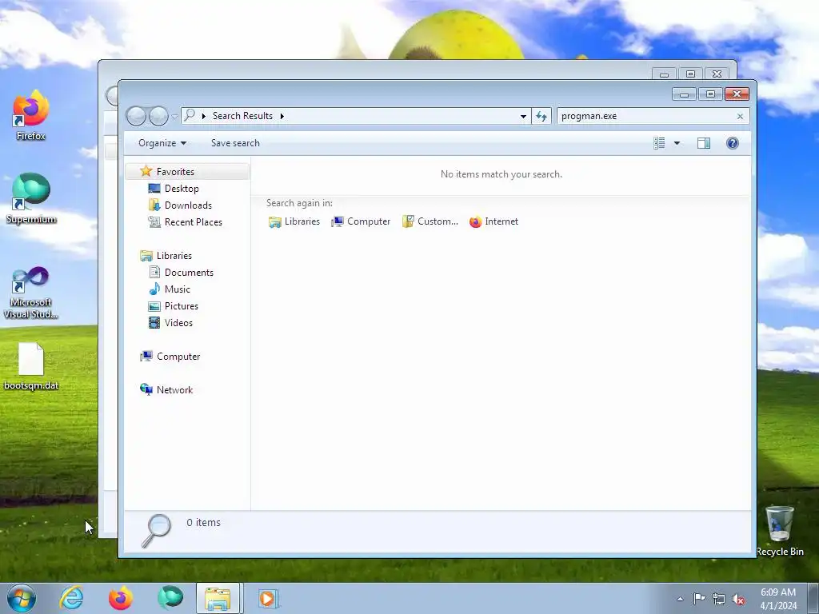Click the Back navigation arrow in Explorer
The image size is (819, 614).
[x=136, y=116]
